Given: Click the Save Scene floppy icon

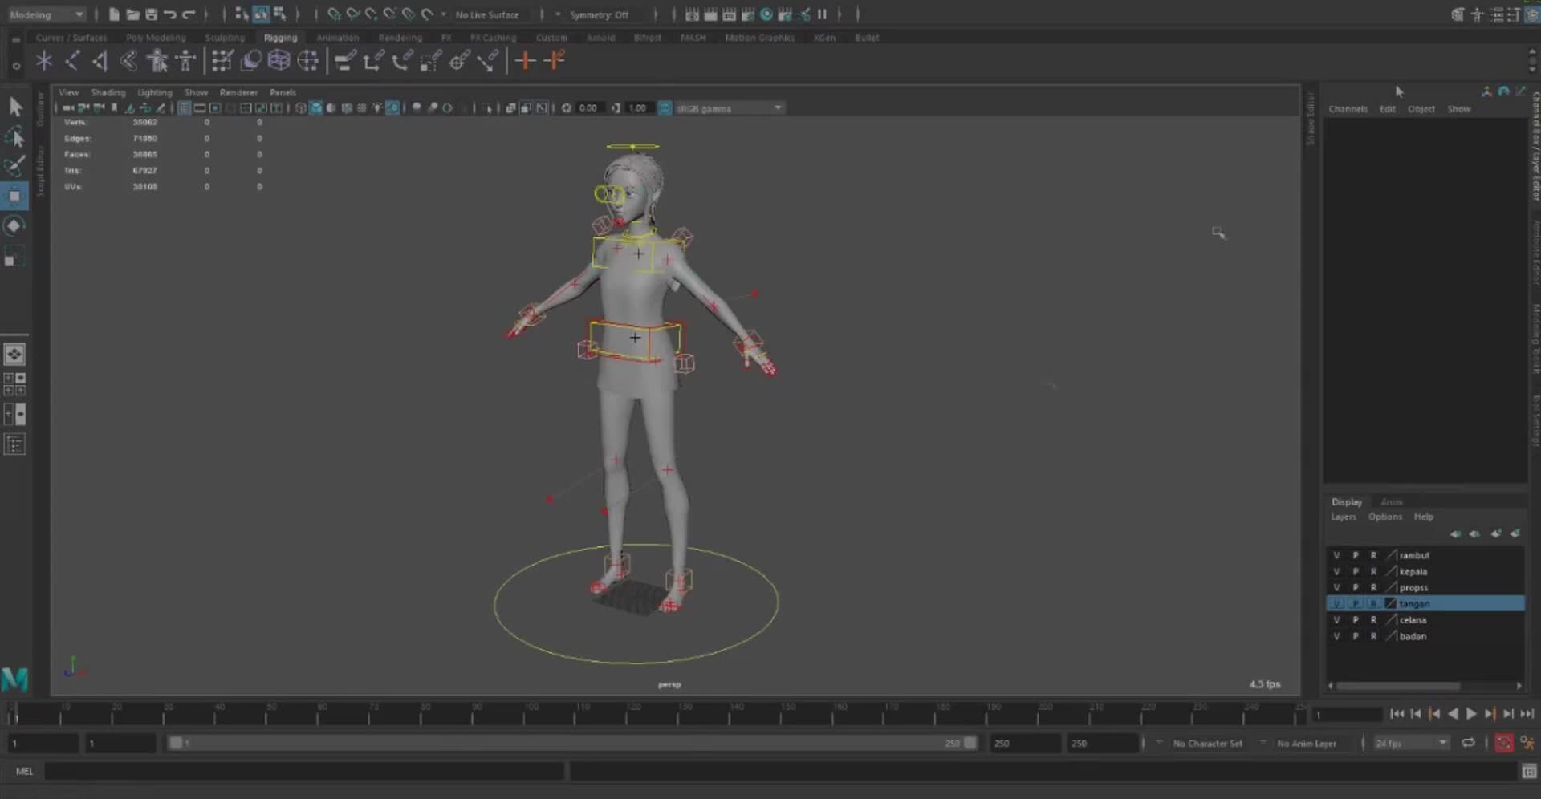Looking at the screenshot, I should (x=151, y=14).
